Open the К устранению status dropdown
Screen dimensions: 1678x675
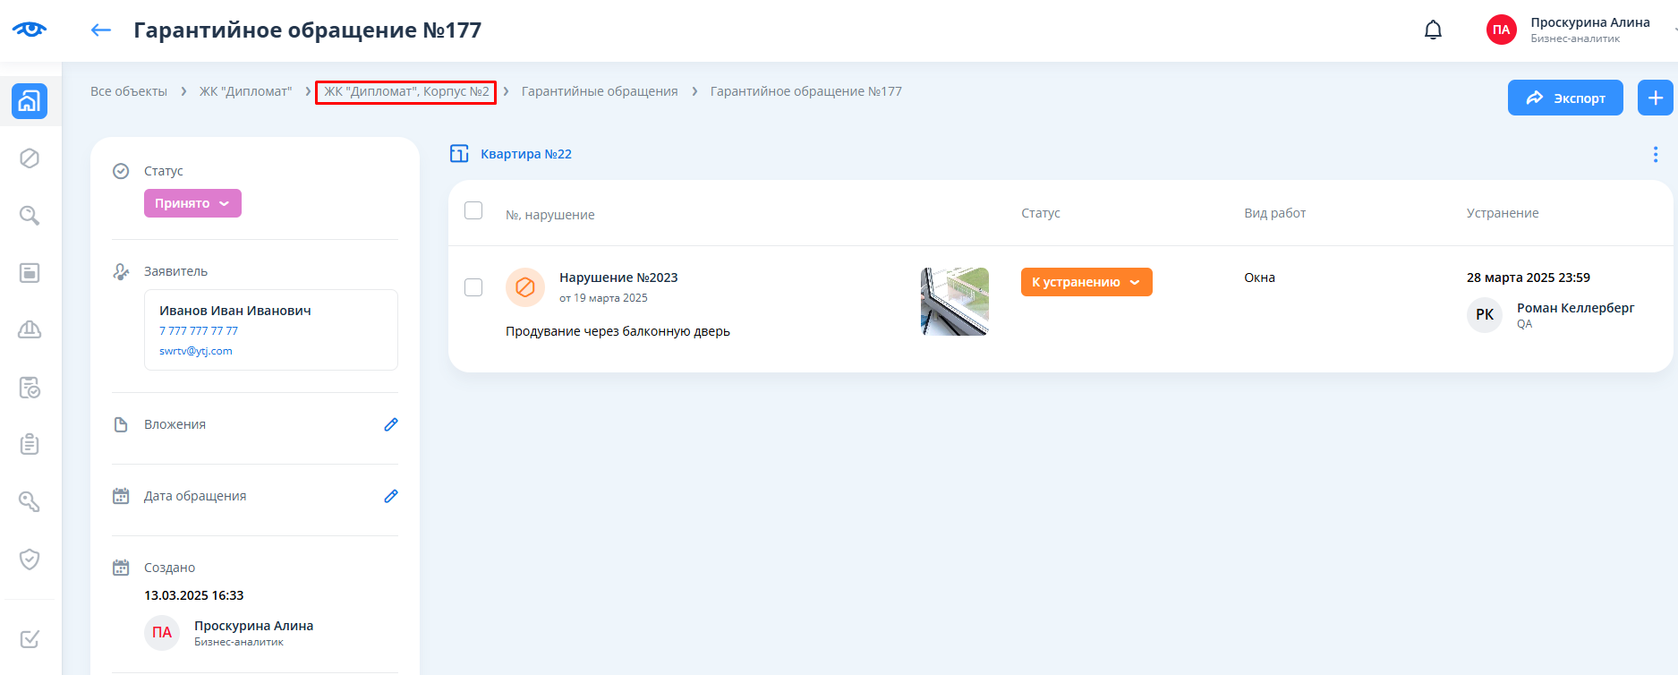(1086, 282)
